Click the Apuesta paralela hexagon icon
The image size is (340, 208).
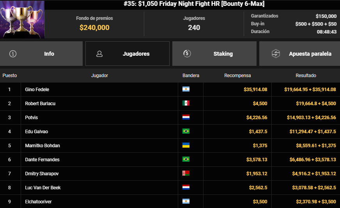click(276, 54)
